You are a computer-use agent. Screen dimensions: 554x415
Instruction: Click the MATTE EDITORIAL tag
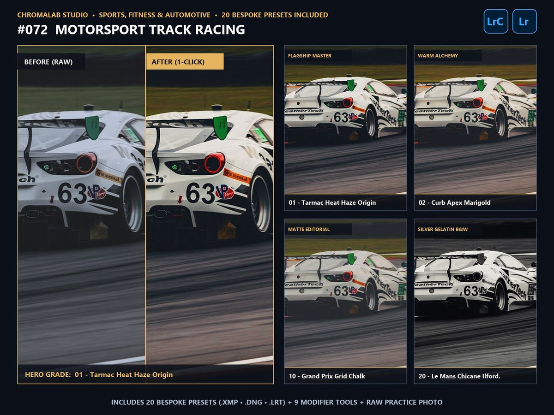click(x=318, y=229)
